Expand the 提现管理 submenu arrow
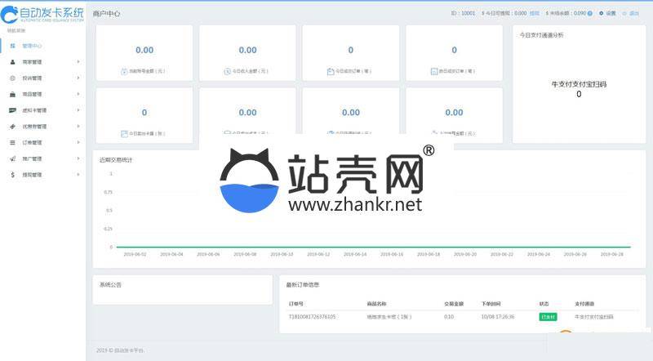Viewport: 653px width, 361px height. point(78,175)
